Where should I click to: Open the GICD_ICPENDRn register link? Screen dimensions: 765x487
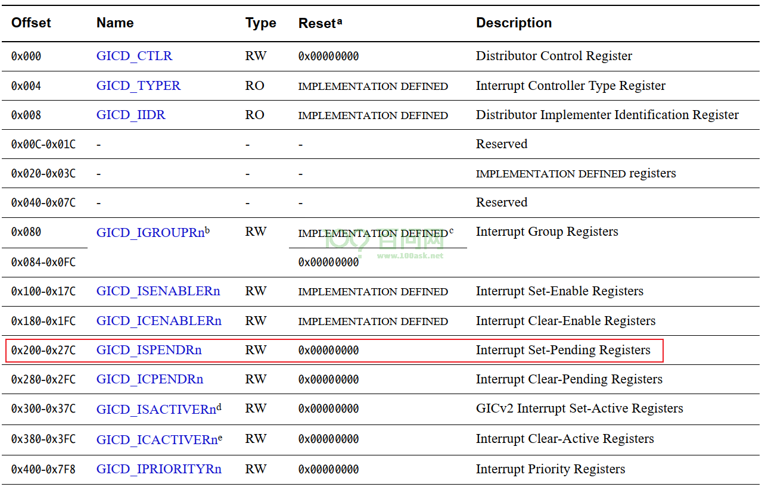point(150,379)
